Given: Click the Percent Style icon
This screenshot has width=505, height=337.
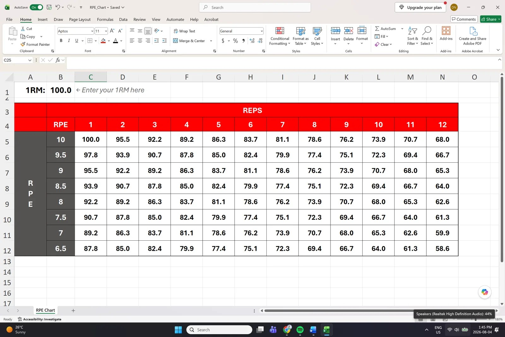Looking at the screenshot, I should click(x=235, y=41).
